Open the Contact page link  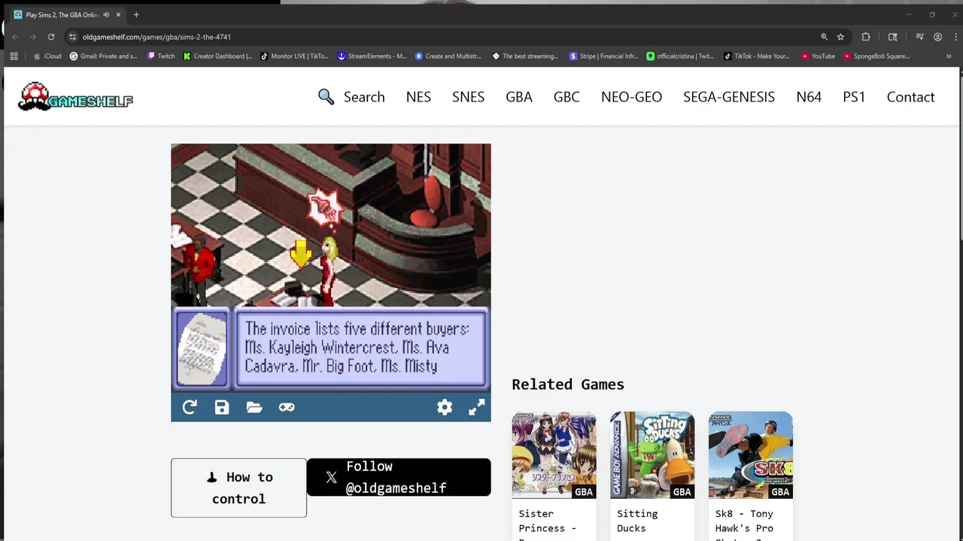910,97
